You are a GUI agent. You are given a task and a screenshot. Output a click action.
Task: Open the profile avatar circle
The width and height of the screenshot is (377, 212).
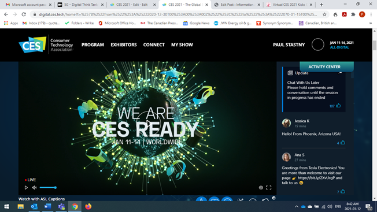pos(318,44)
